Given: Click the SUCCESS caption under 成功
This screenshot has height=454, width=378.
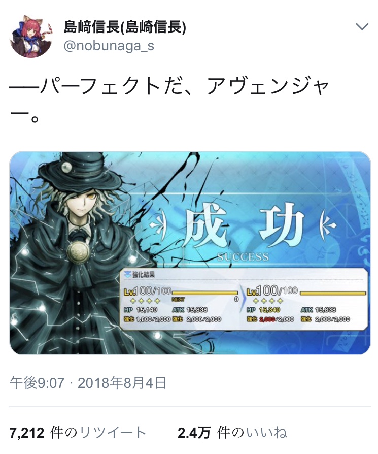Looking at the screenshot, I should pos(243,257).
